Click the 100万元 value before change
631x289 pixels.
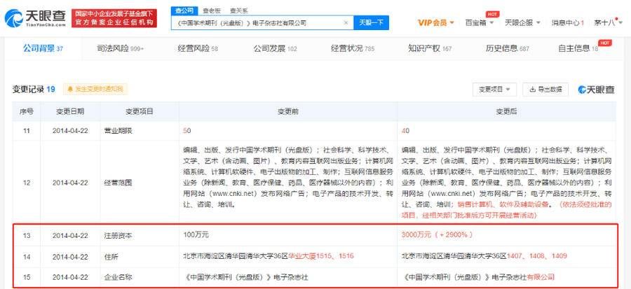[x=196, y=235]
